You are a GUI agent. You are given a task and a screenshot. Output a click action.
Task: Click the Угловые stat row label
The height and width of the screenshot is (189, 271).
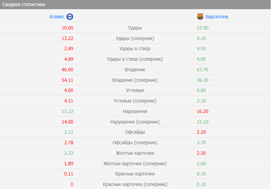(x=135, y=91)
